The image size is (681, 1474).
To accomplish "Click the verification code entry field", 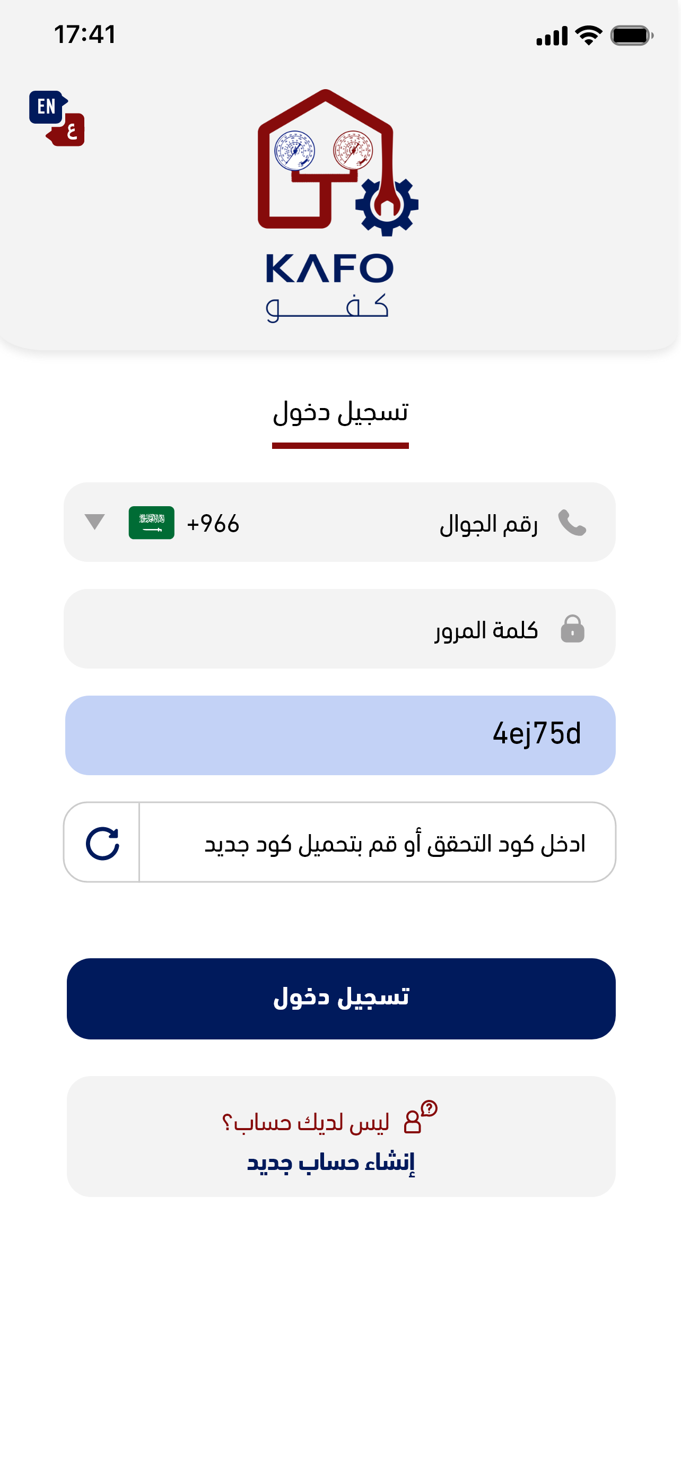I will pos(378,843).
